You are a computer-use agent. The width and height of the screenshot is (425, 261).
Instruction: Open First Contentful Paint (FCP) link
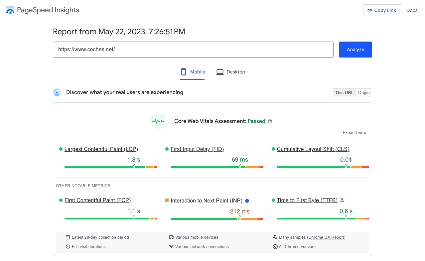(x=97, y=200)
